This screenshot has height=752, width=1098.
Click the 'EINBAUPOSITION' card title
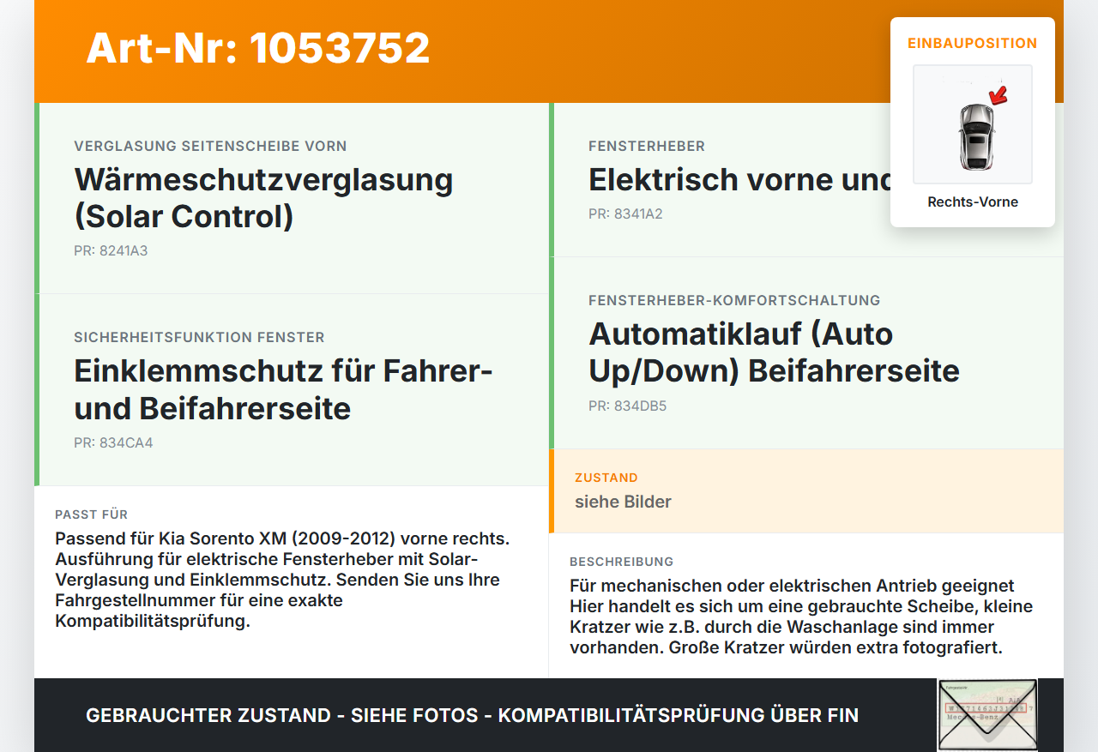pyautogui.click(x=973, y=43)
